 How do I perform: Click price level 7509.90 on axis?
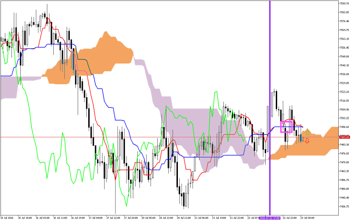344,110
